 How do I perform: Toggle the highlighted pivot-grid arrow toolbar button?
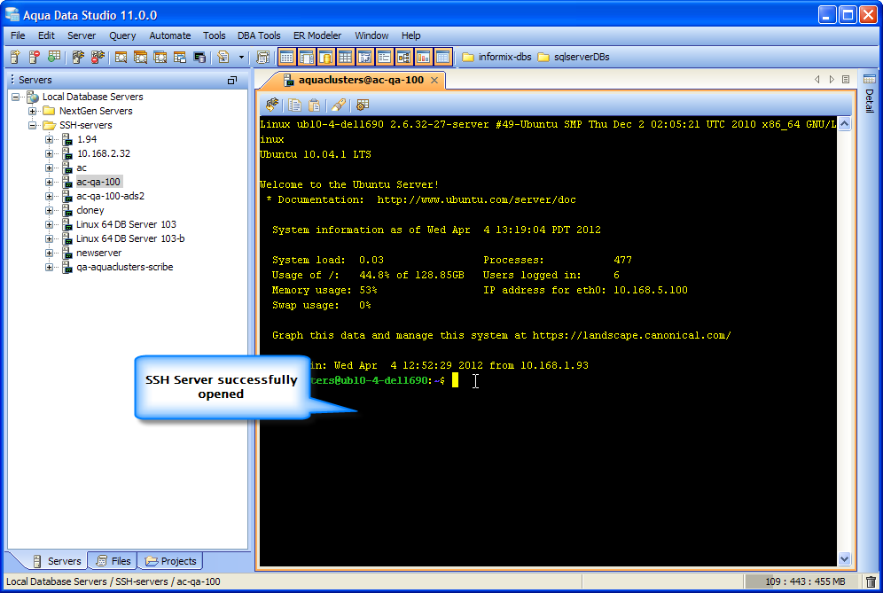[x=365, y=57]
